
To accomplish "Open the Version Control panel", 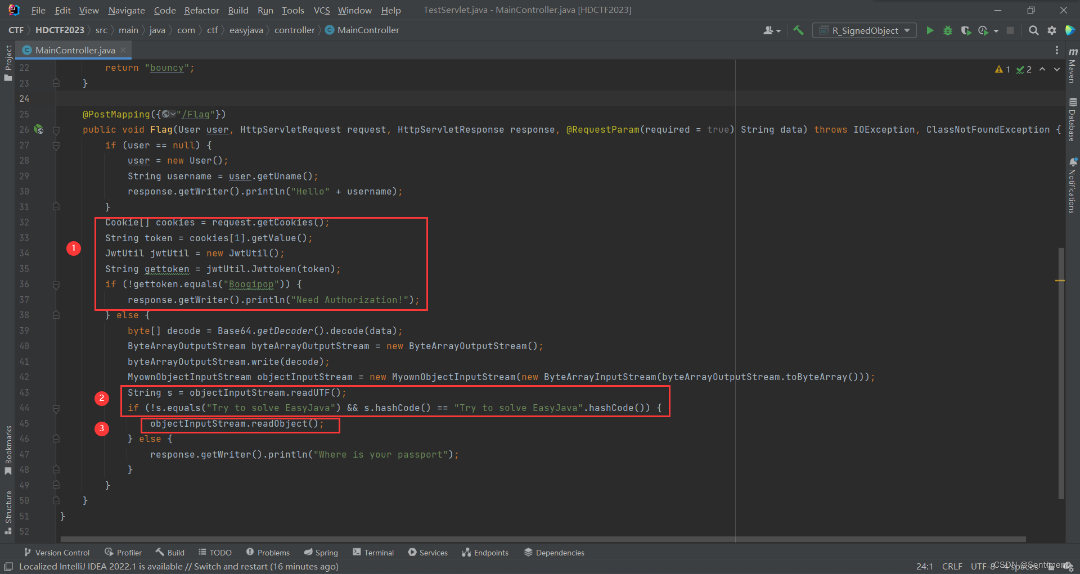I will coord(57,553).
